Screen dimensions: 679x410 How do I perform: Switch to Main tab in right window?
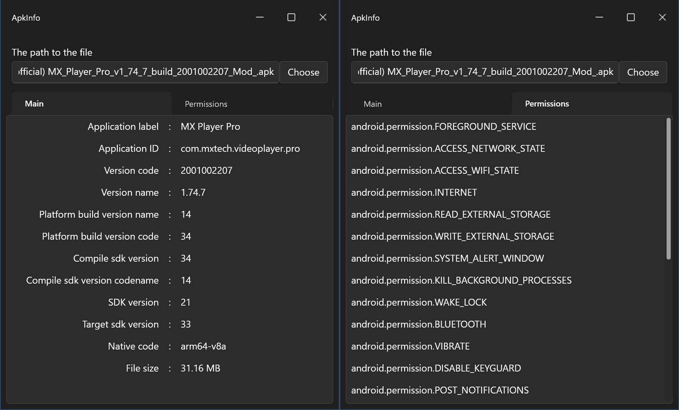[x=431, y=104]
